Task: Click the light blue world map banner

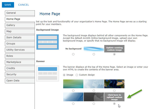Action: [94, 84]
